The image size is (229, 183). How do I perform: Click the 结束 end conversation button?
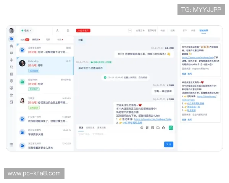173,30
